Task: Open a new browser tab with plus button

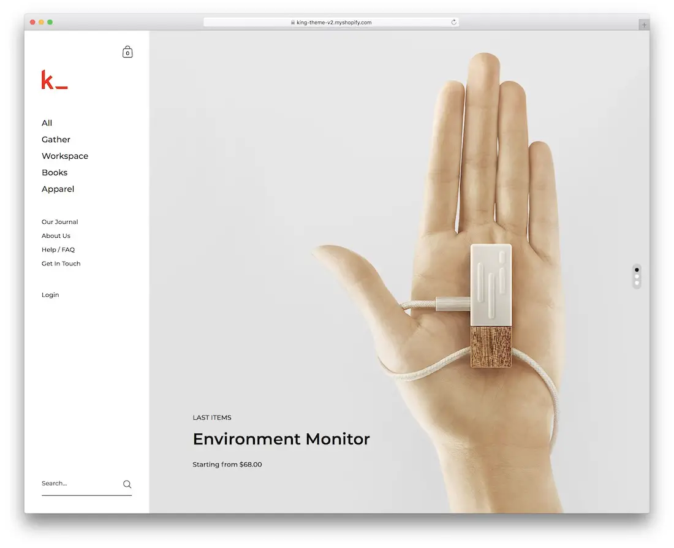Action: (x=643, y=25)
